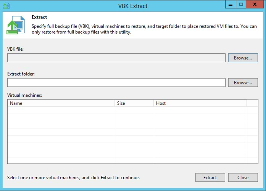Close the window using red X button
266x191 pixels.
tap(255, 5)
